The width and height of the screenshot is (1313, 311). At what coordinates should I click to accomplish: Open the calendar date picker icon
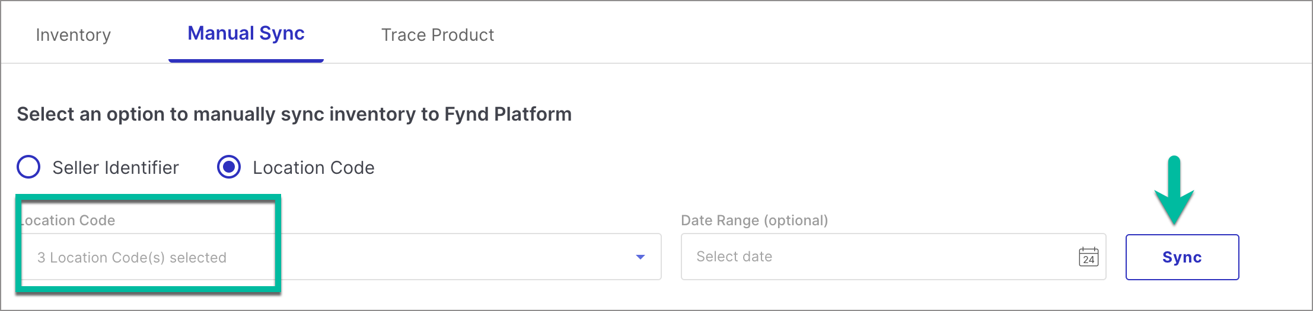[x=1088, y=257]
